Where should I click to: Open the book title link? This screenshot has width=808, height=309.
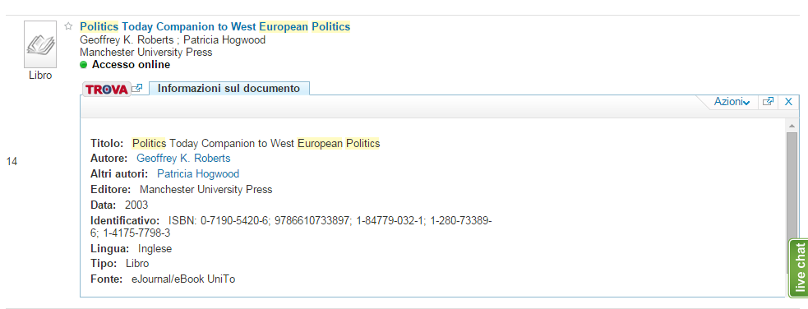tap(215, 26)
